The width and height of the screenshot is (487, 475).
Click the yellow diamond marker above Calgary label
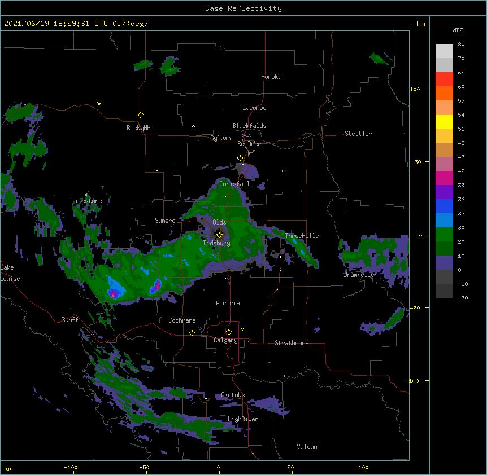[229, 332]
